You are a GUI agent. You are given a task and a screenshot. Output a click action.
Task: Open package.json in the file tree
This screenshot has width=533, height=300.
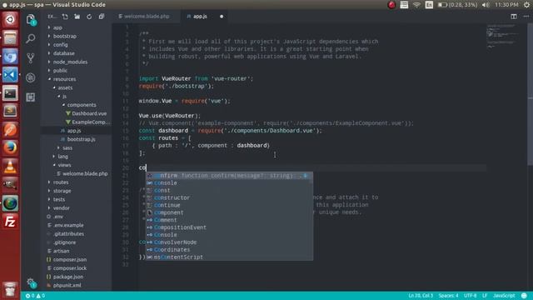(68, 277)
